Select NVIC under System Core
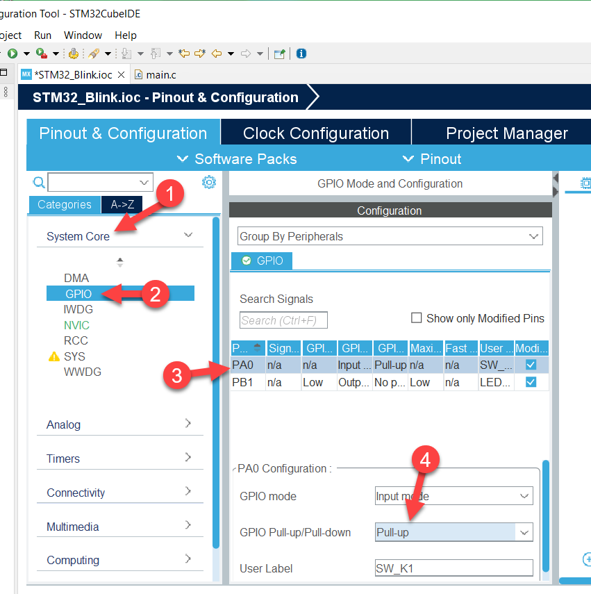This screenshot has height=594, width=591. pos(76,325)
